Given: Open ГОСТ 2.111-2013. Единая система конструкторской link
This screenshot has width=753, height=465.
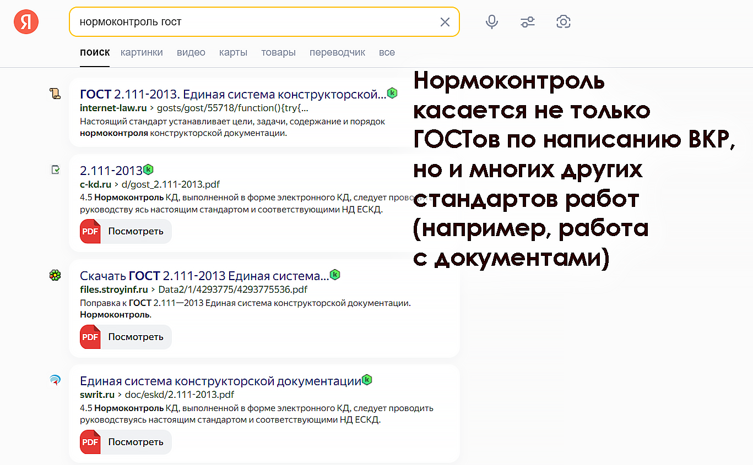Looking at the screenshot, I should 233,94.
